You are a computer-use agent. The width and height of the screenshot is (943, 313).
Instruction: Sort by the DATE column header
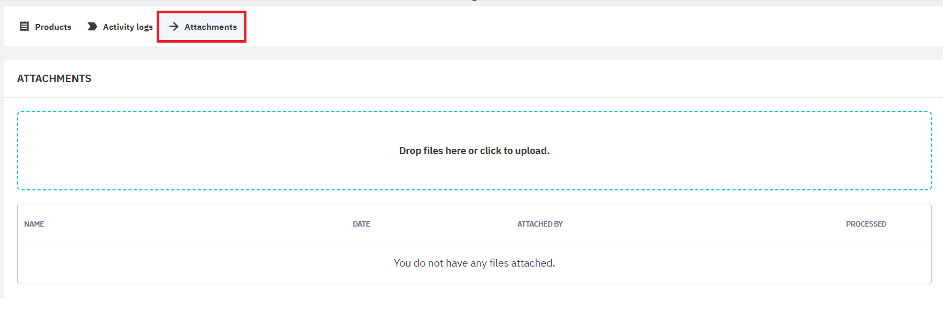coord(361,224)
